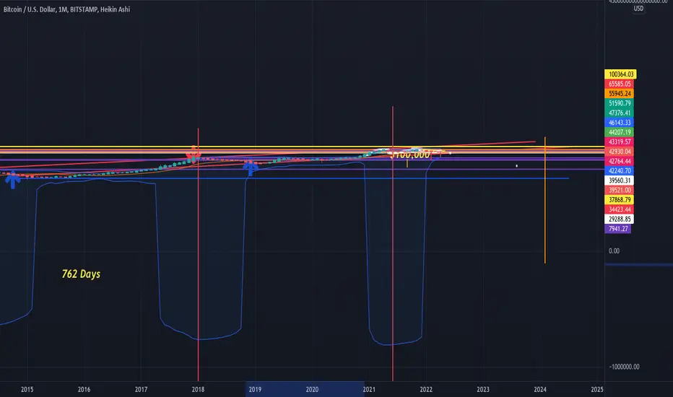
Task: Click the USD currency button on price axis
Action: 638,9
